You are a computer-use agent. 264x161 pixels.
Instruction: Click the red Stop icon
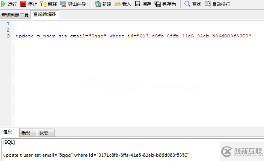(23, 4)
